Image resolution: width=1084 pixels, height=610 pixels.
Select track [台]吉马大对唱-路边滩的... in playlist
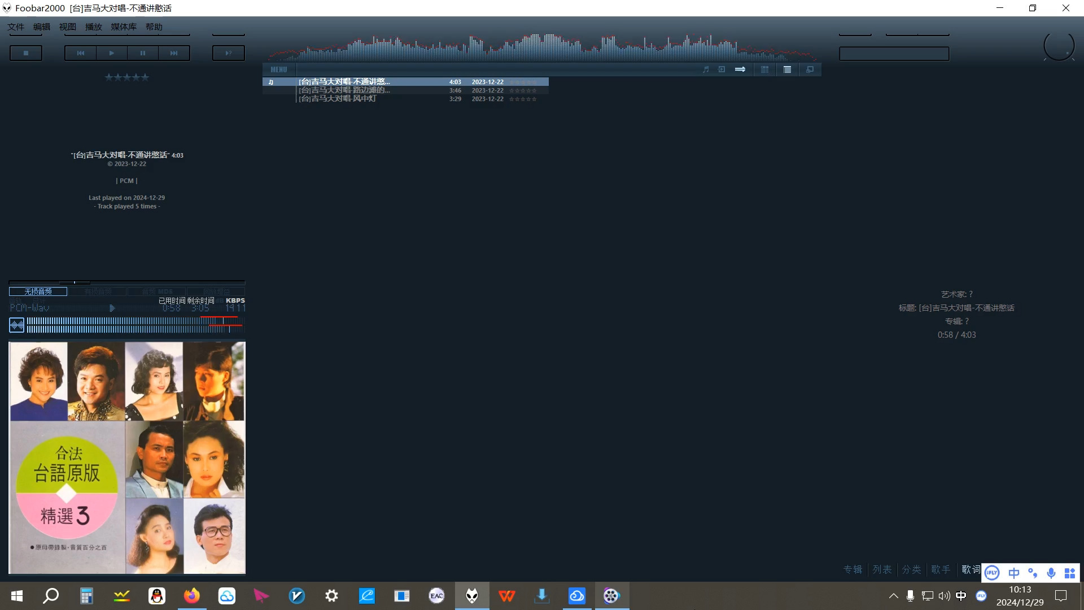click(x=405, y=90)
